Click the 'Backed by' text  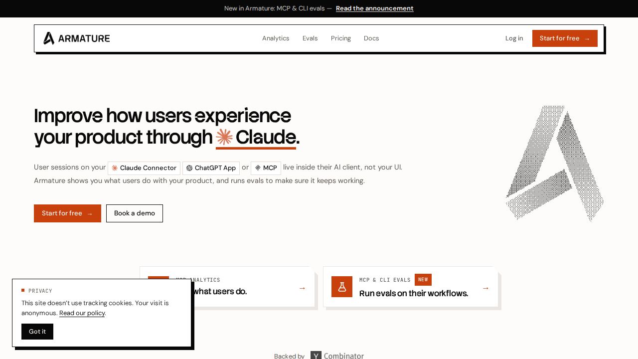(289, 356)
